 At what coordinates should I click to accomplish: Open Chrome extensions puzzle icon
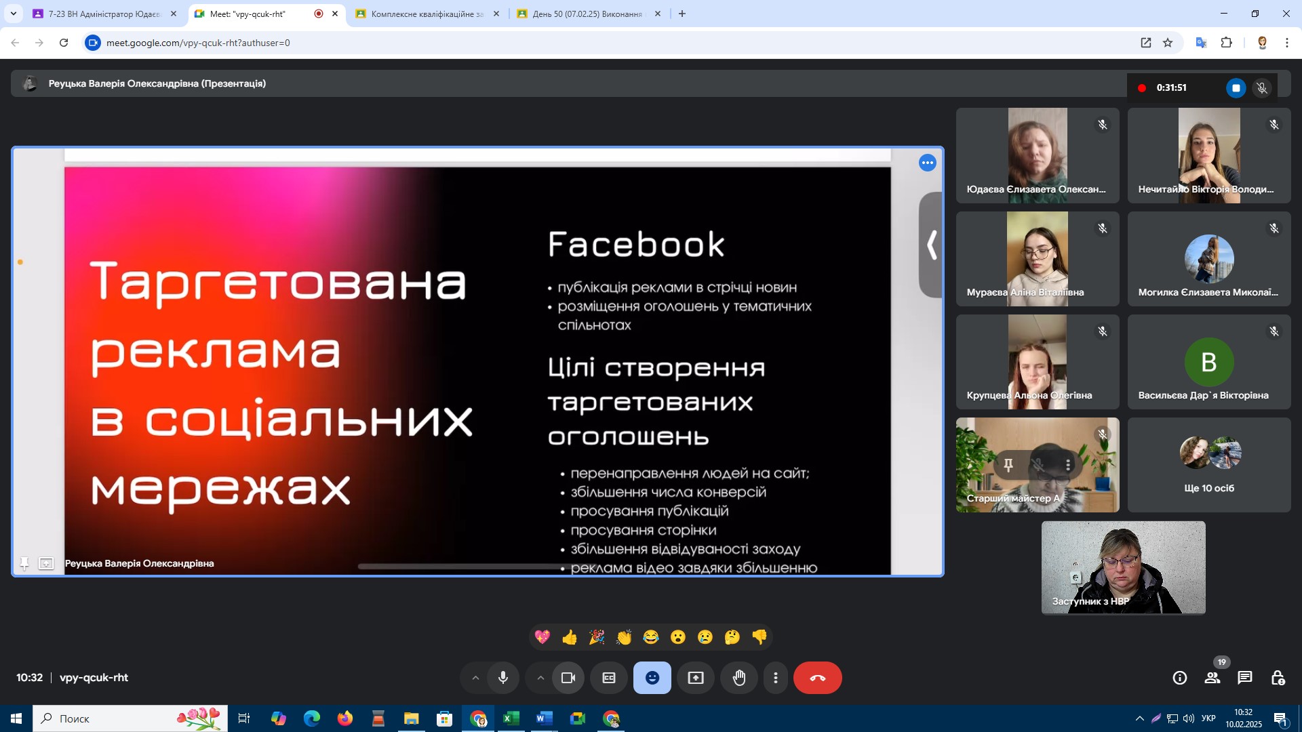click(1227, 43)
